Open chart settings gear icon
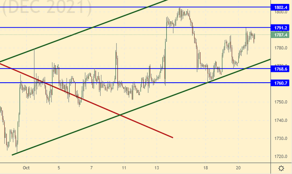The width and height of the screenshot is (292, 174). pyautogui.click(x=281, y=168)
